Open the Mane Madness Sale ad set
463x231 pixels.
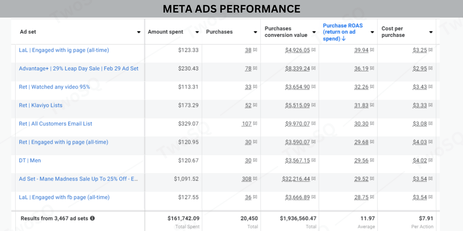[78, 179]
